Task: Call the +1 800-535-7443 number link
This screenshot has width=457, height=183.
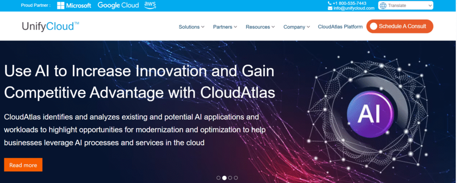Action: click(x=349, y=3)
